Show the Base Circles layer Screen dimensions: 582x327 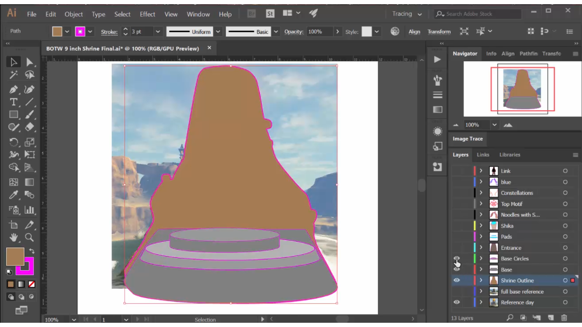457,259
